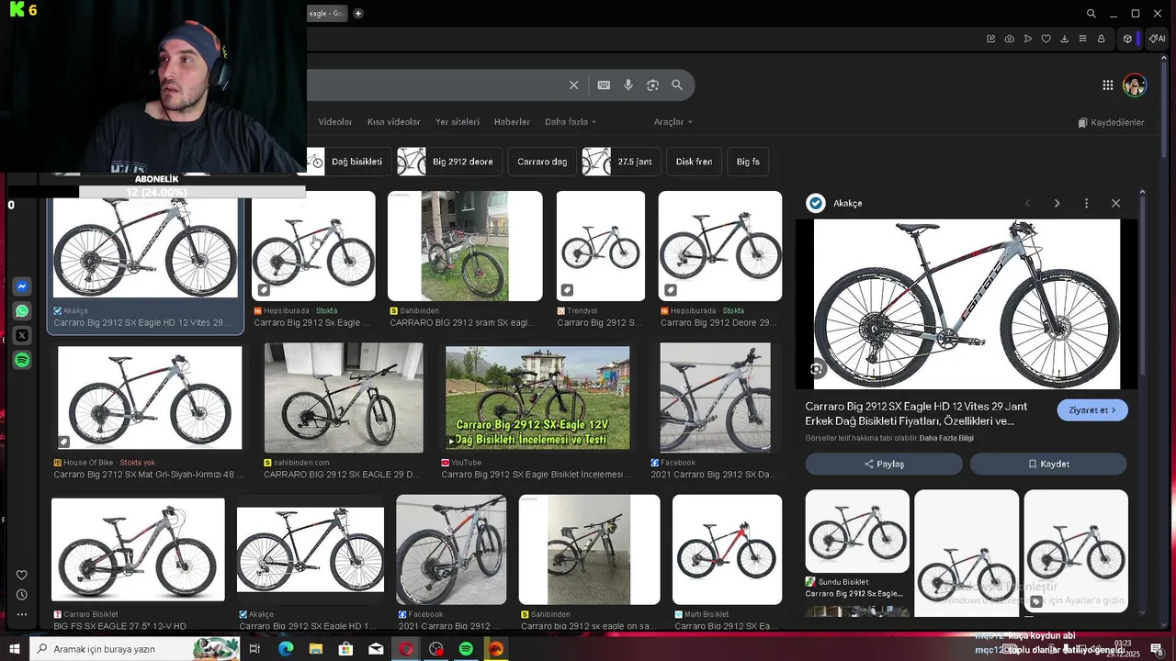
Task: Open Opera AI assistant button
Action: [1157, 39]
